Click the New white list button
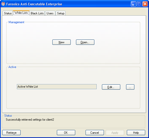The image size is (149, 138). pos(61,42)
